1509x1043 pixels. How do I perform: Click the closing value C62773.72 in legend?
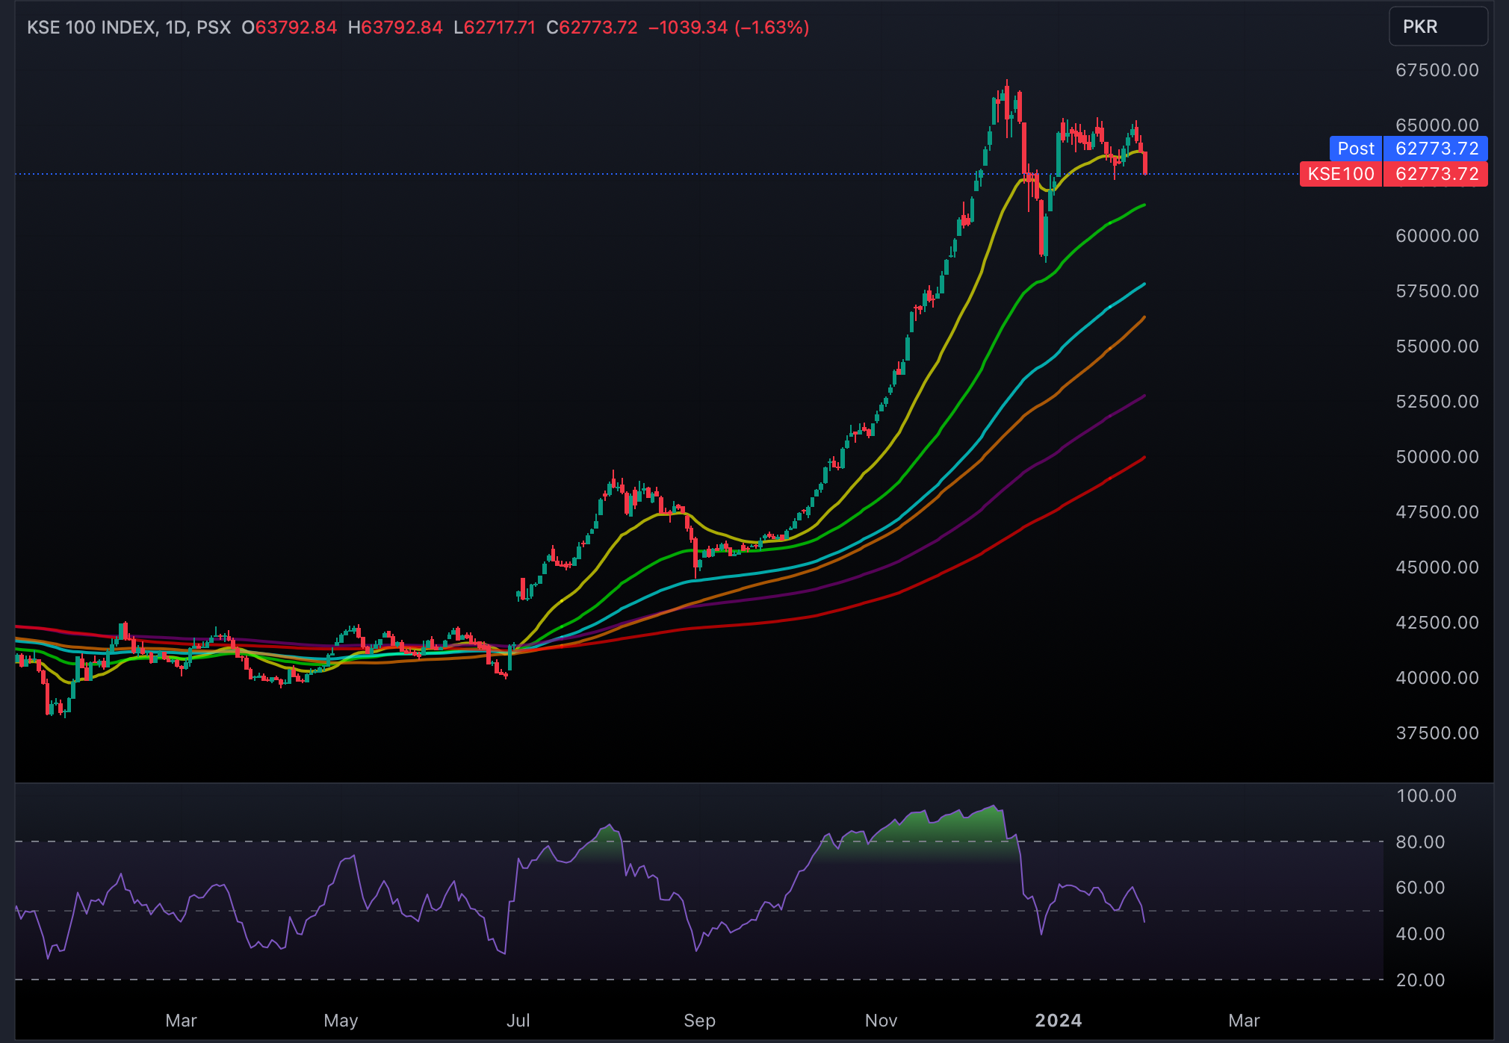pyautogui.click(x=592, y=28)
